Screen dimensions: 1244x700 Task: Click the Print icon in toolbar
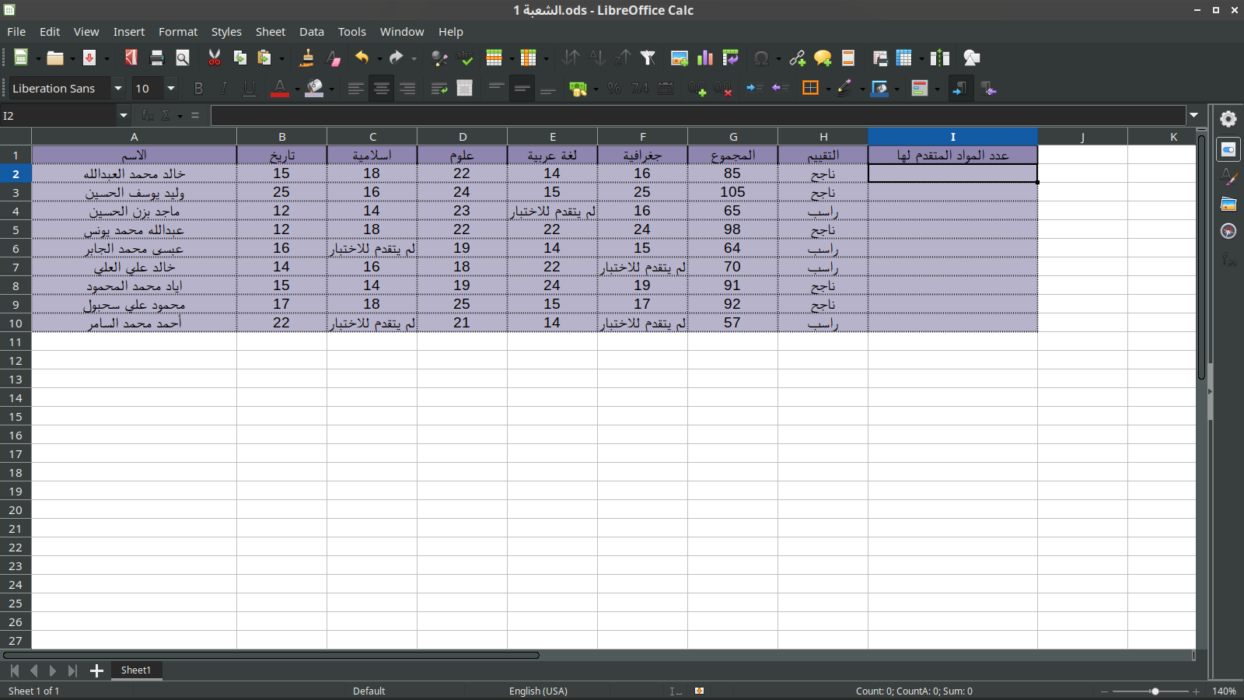[157, 58]
